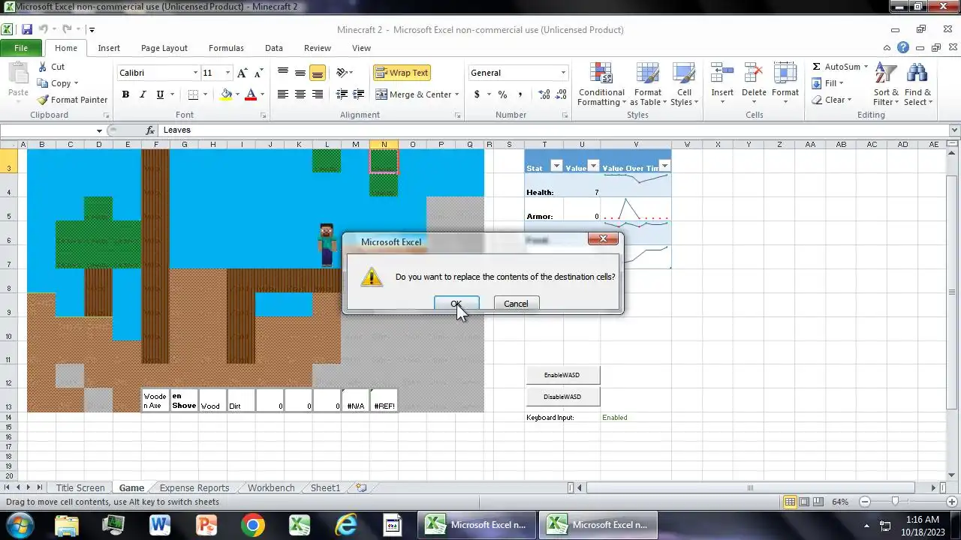Expand the Font Color dropdown arrow
Viewport: 961px width, 540px height.
[x=262, y=94]
